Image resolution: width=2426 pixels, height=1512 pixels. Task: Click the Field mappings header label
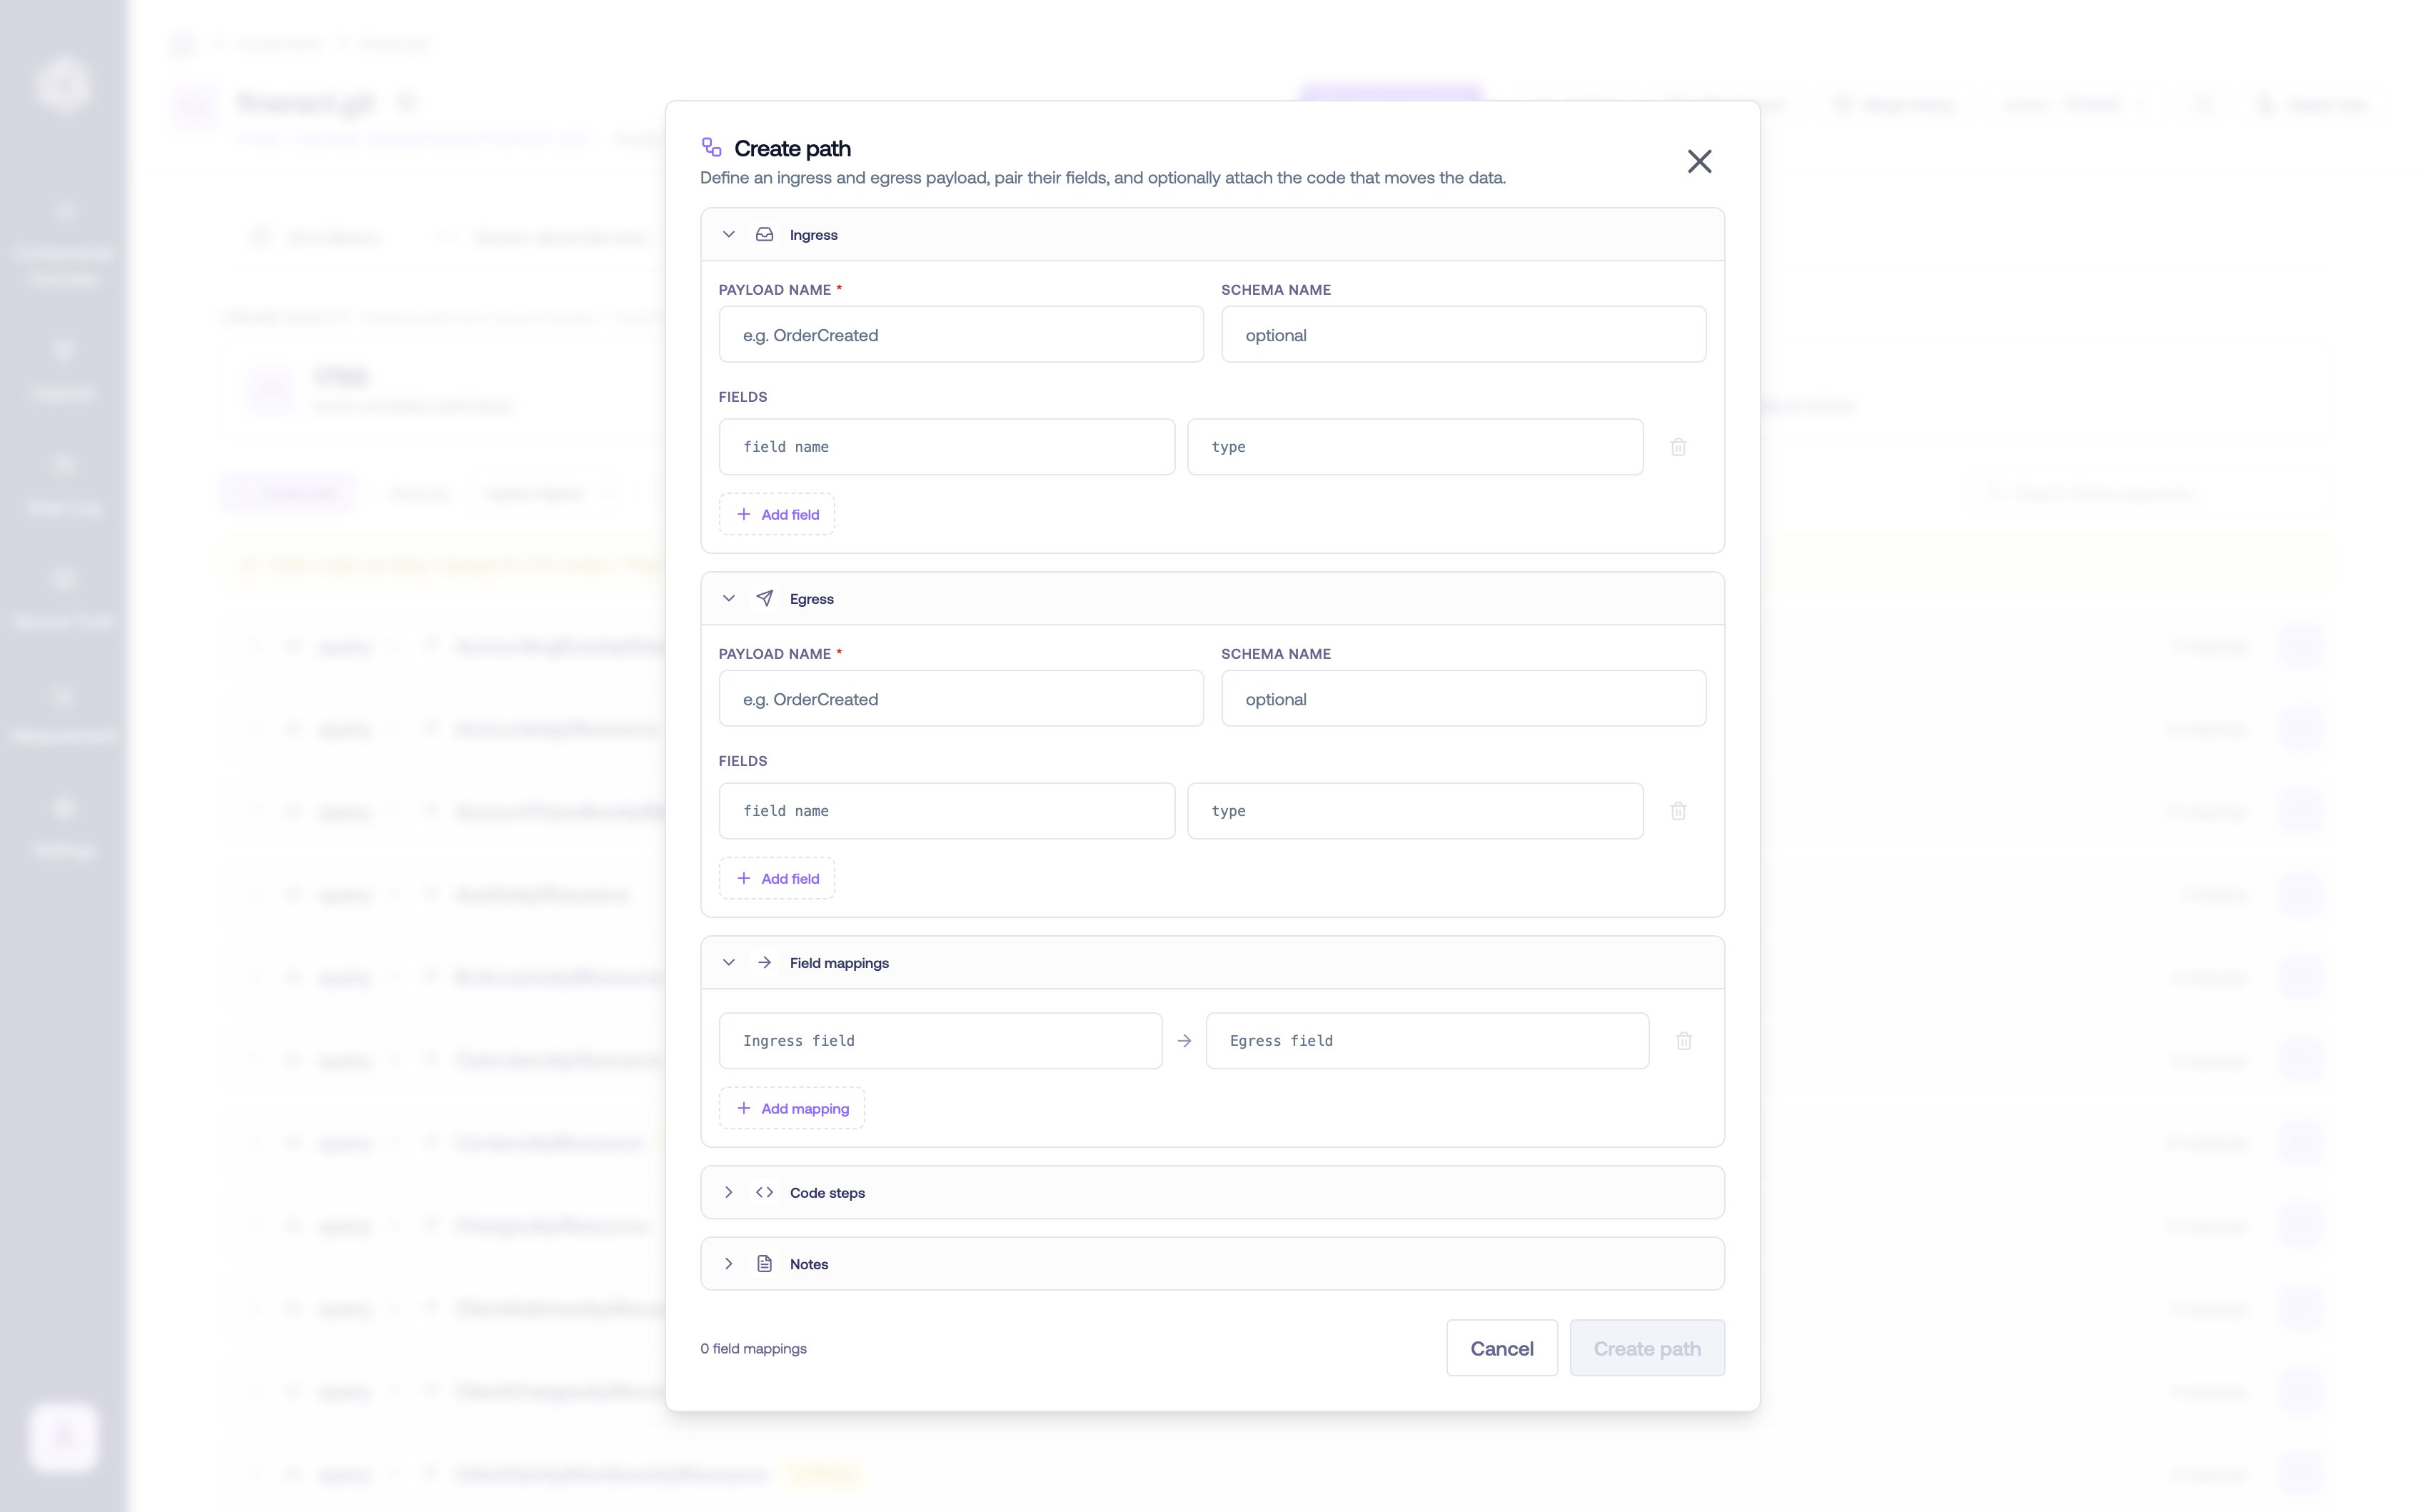[839, 963]
